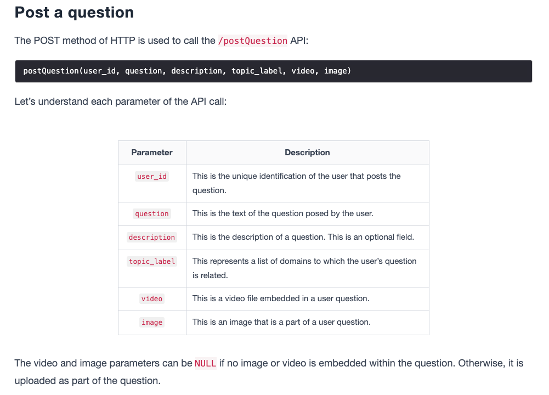Click the "Post a question" heading
The image size is (549, 395).
point(74,13)
